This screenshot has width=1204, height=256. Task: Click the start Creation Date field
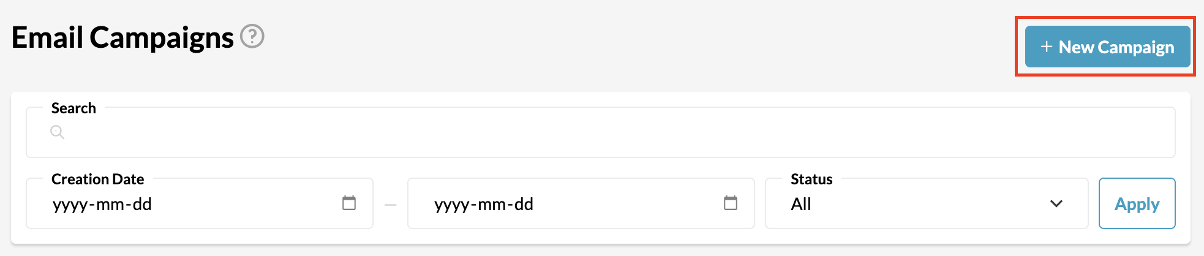(x=200, y=203)
